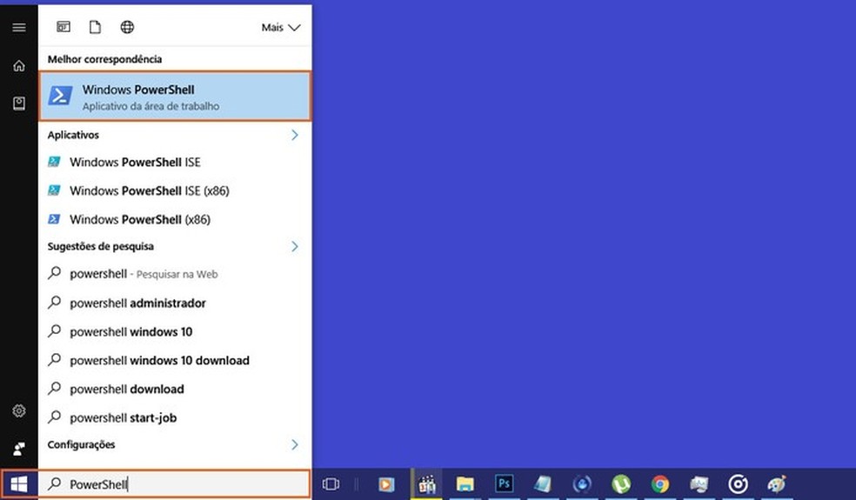Open the uTorrent taskbar icon

(x=621, y=484)
